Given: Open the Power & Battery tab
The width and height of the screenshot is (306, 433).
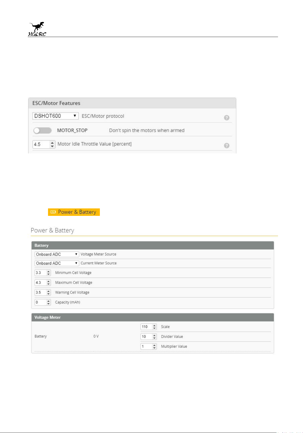Looking at the screenshot, I should [74, 212].
